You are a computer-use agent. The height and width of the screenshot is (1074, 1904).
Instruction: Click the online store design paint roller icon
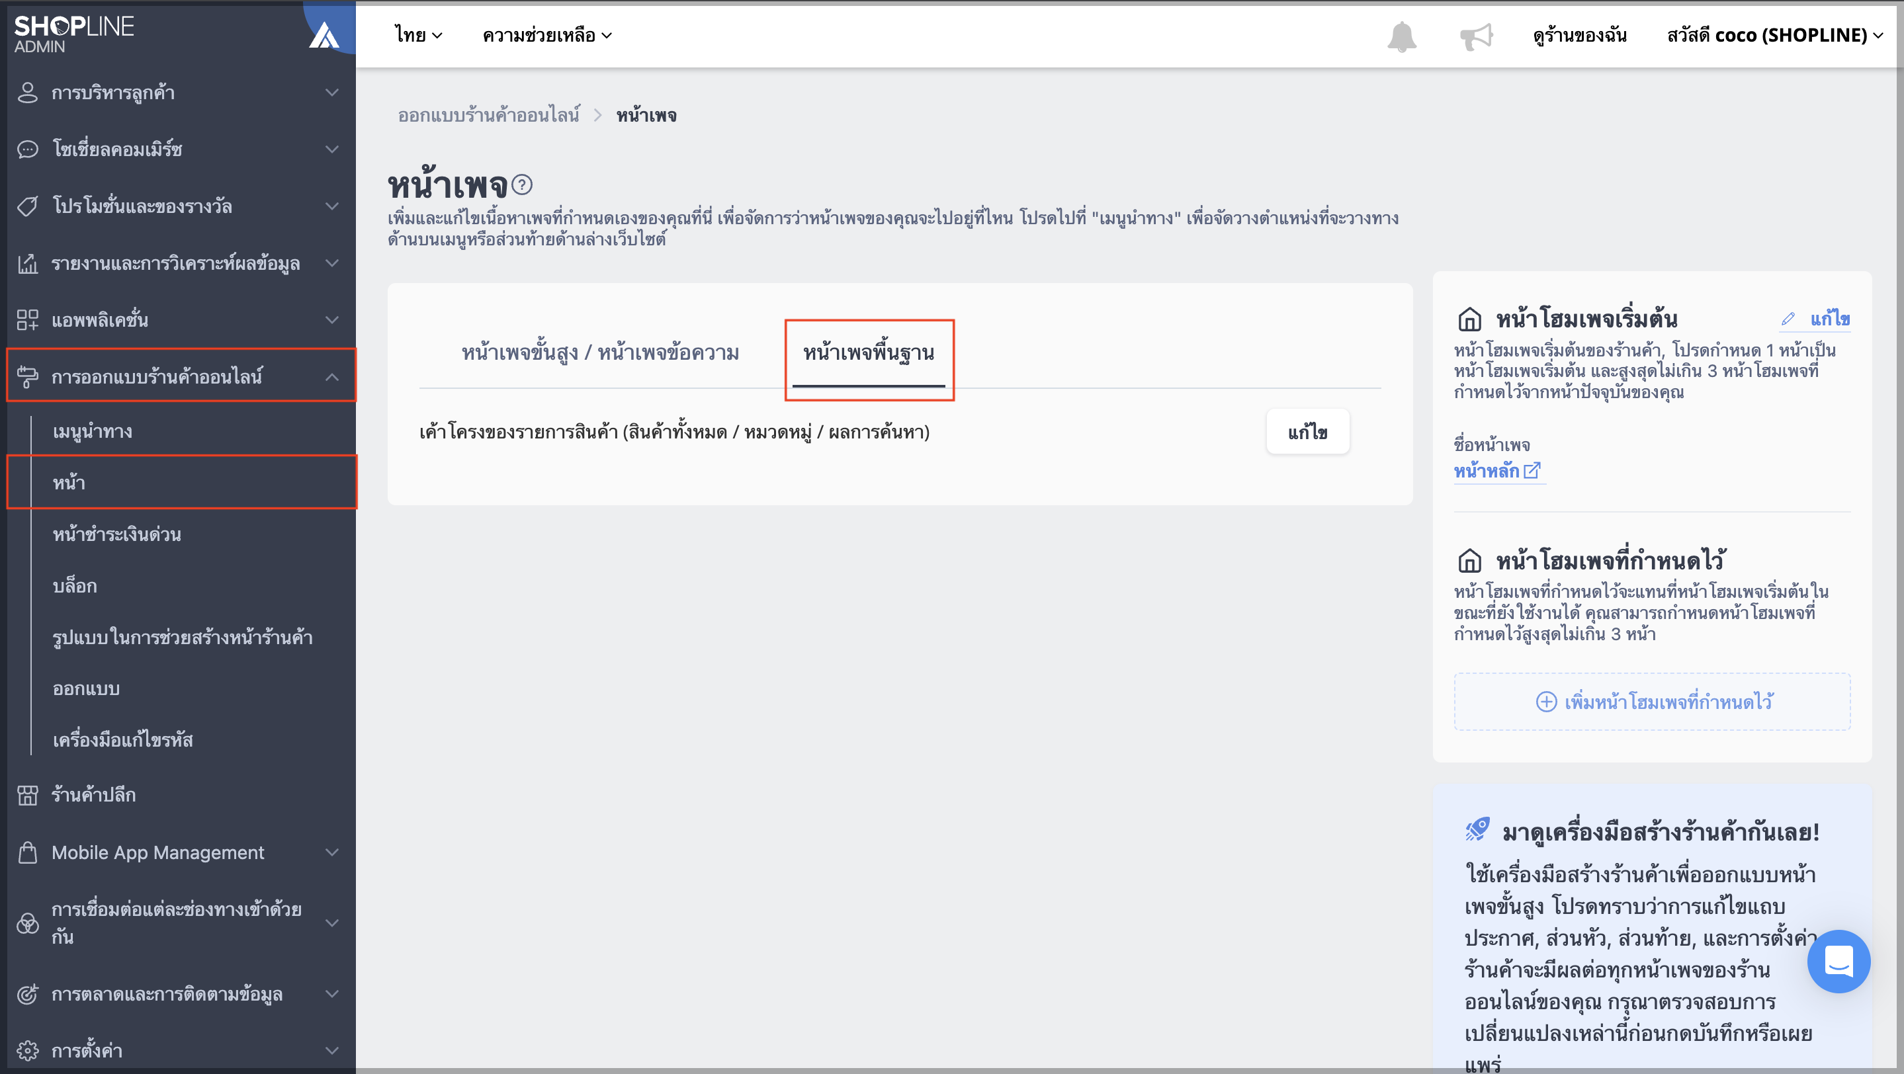tap(27, 377)
